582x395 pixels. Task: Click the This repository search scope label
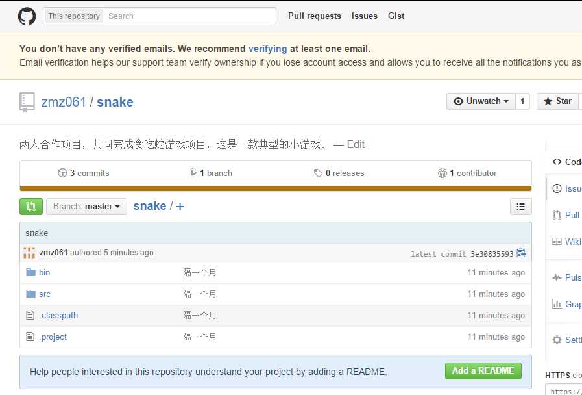[x=74, y=16]
